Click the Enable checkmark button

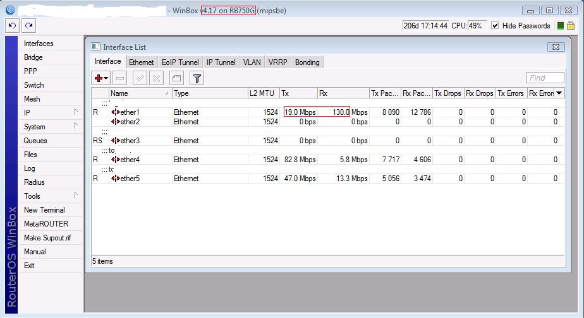click(140, 78)
